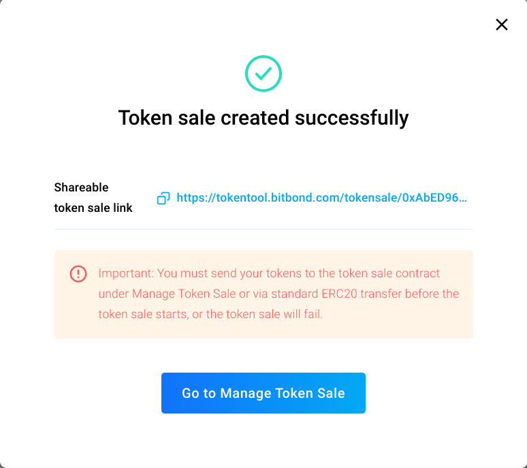
Task: Click the 'standard ERC20 transfer' warning text
Action: (x=338, y=294)
